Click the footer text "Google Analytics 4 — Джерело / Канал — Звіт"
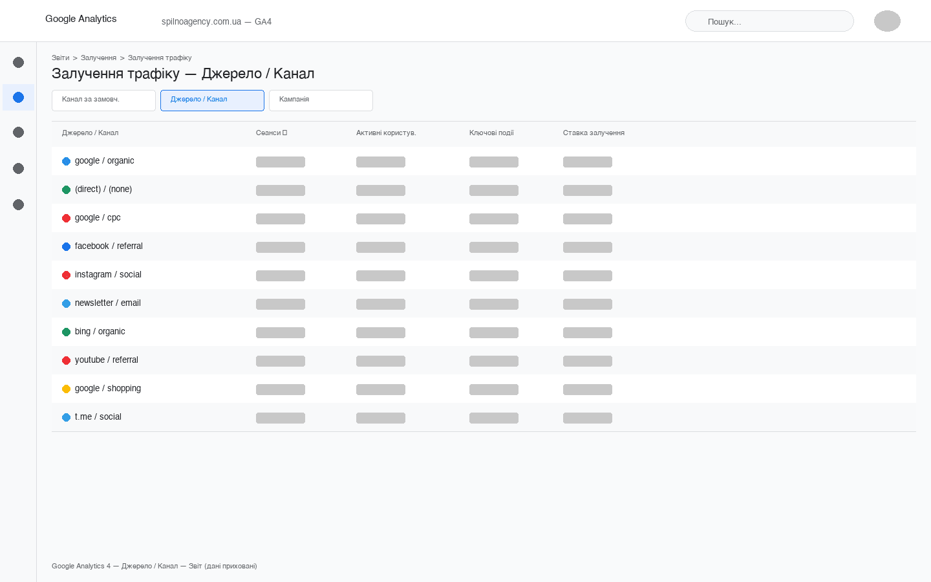The image size is (931, 582). 127,566
